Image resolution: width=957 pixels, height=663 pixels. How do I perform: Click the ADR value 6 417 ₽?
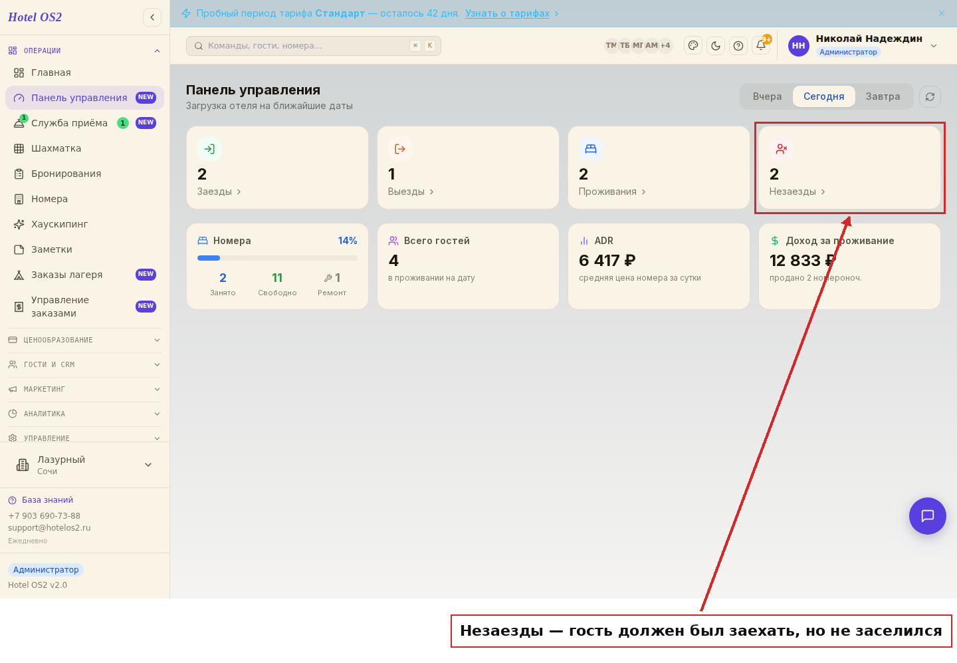tap(607, 261)
